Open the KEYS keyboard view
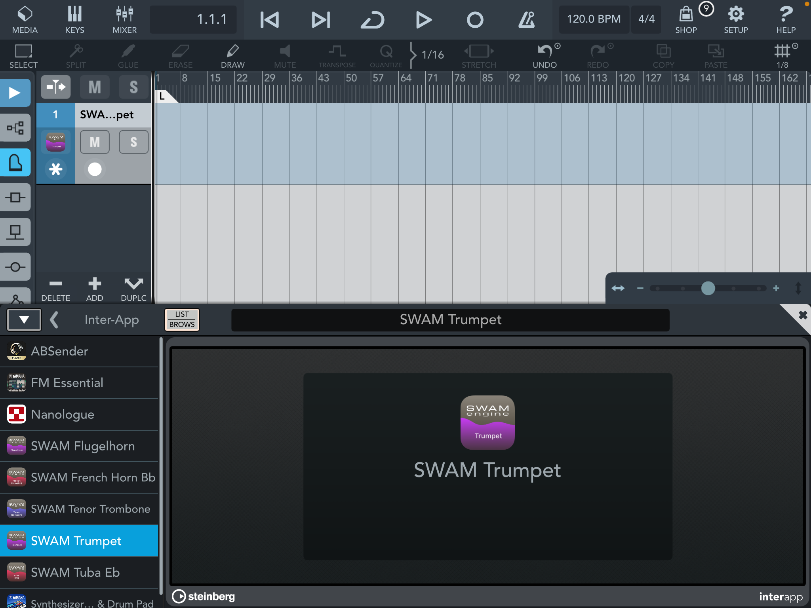The height and width of the screenshot is (608, 811). click(x=74, y=20)
